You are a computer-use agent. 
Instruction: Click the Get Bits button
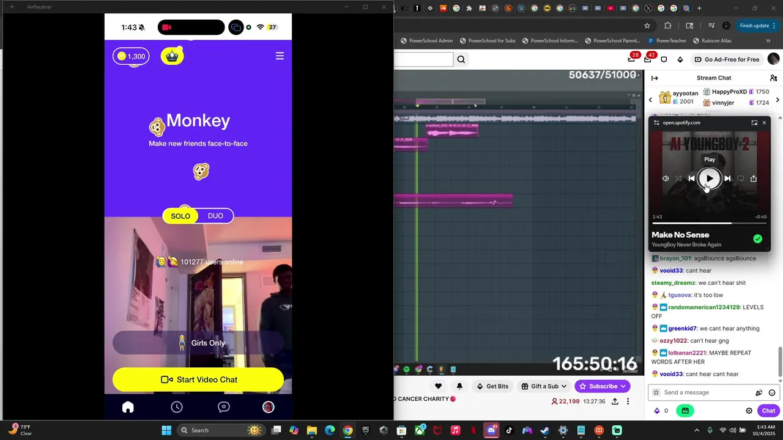click(x=492, y=386)
